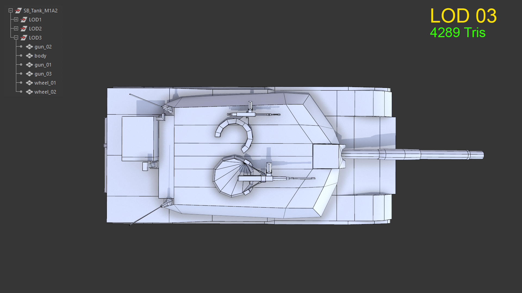
Task: Click the LOD 03 title text
Action: (x=463, y=16)
